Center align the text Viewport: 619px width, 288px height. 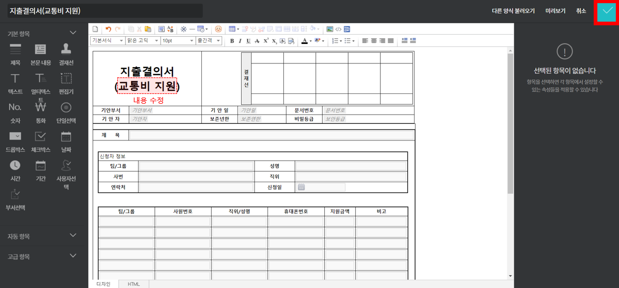[x=373, y=41]
